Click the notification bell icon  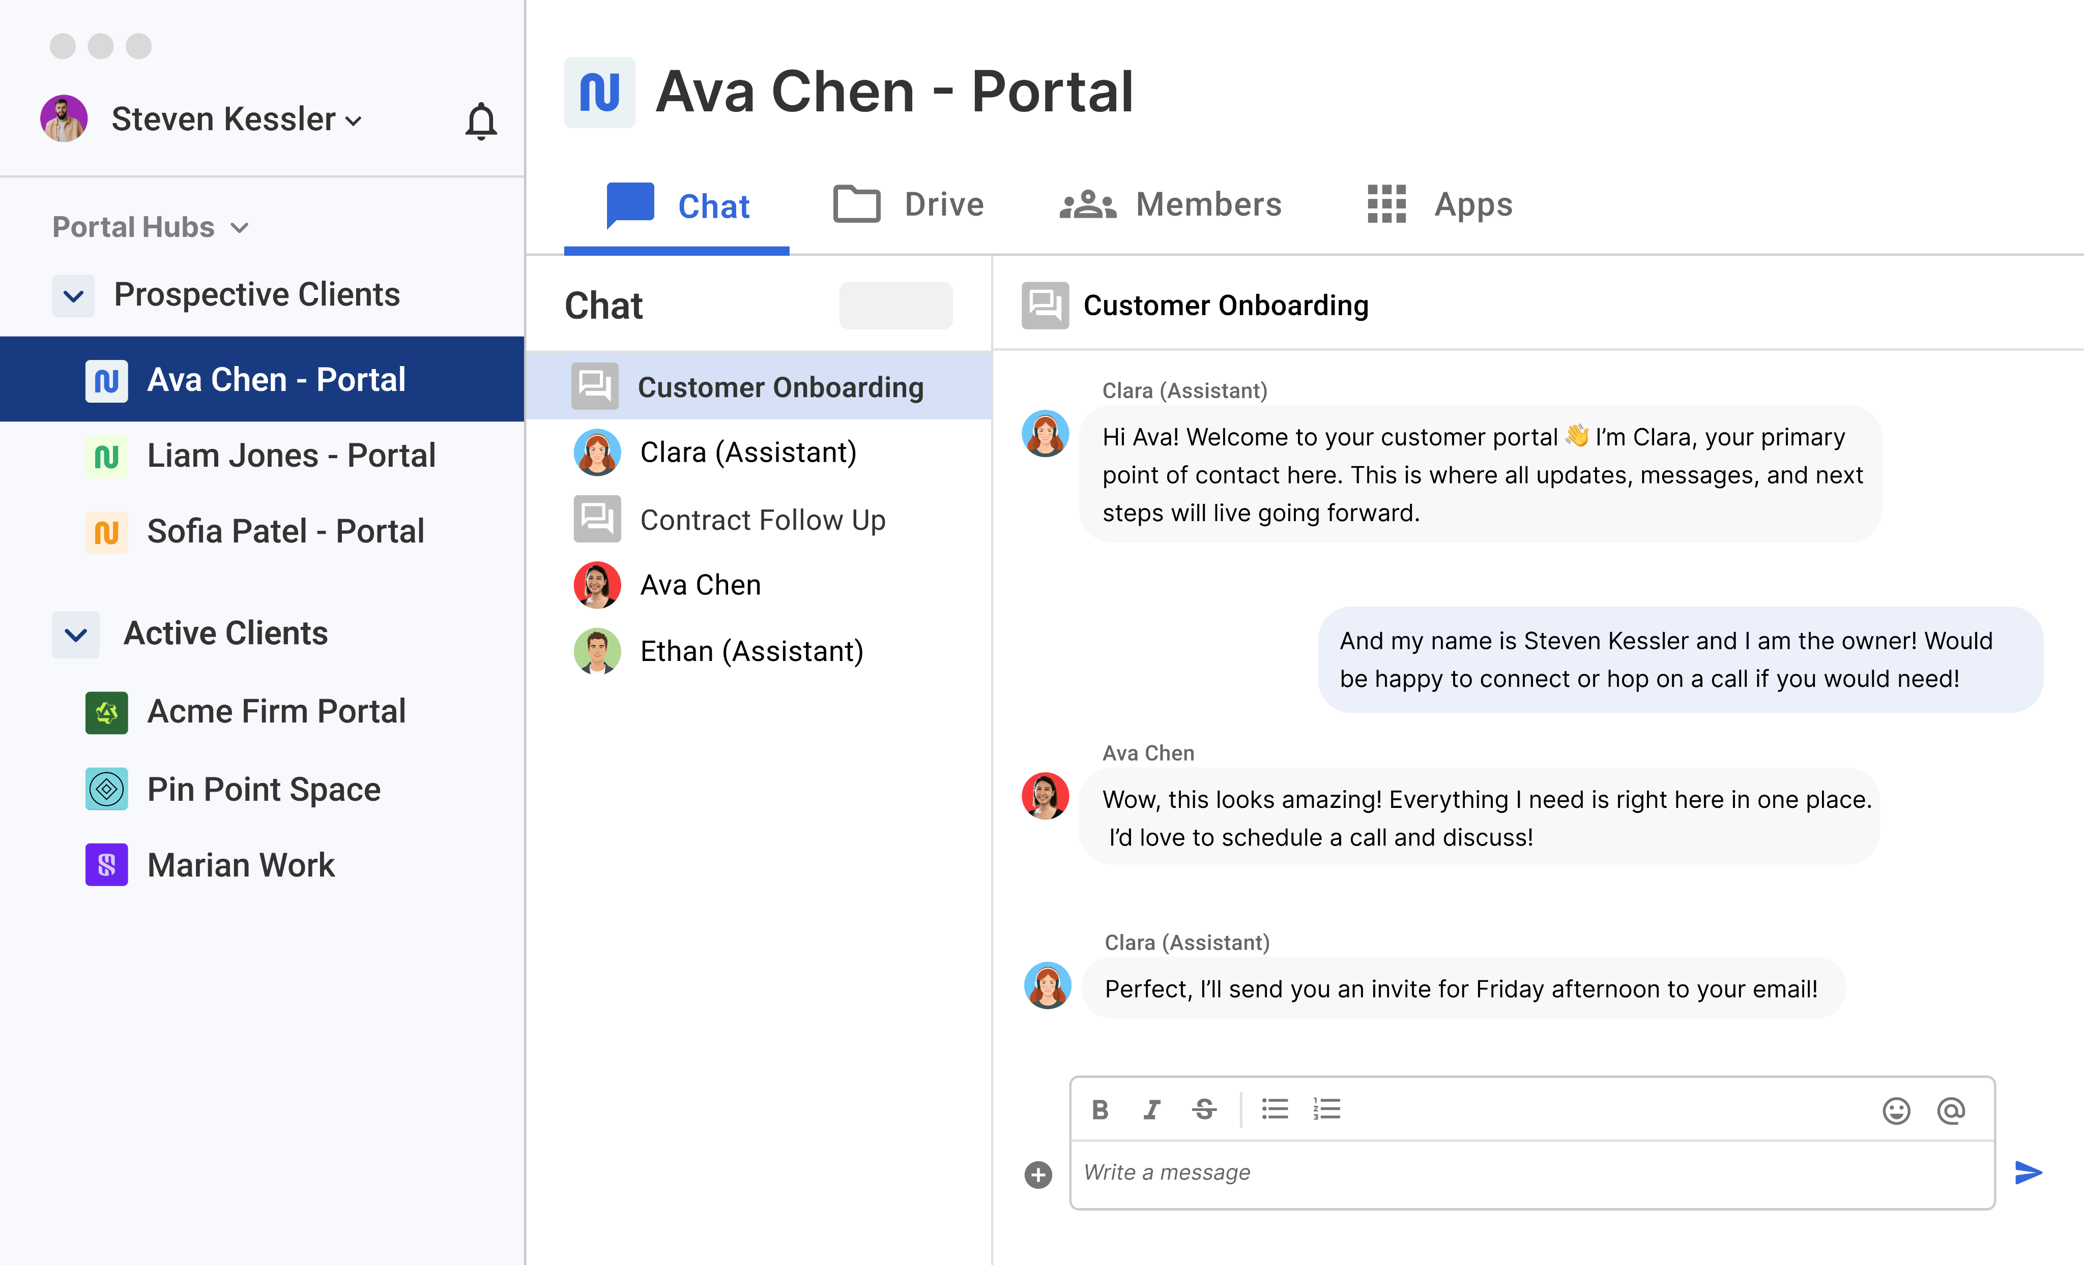coord(480,121)
